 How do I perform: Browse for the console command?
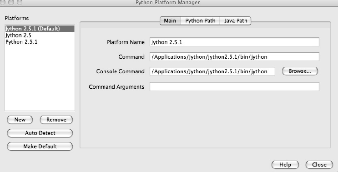click(300, 71)
